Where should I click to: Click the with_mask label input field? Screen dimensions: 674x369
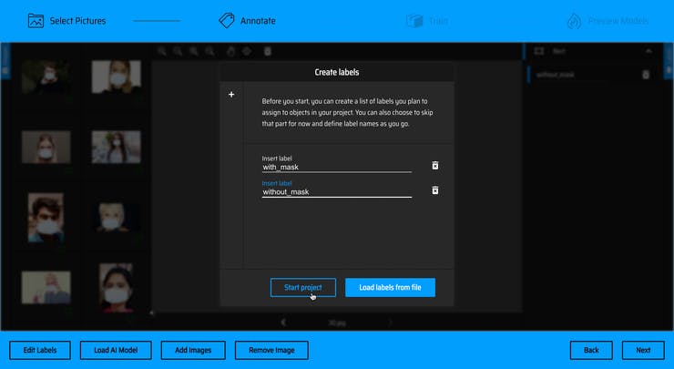(x=336, y=167)
